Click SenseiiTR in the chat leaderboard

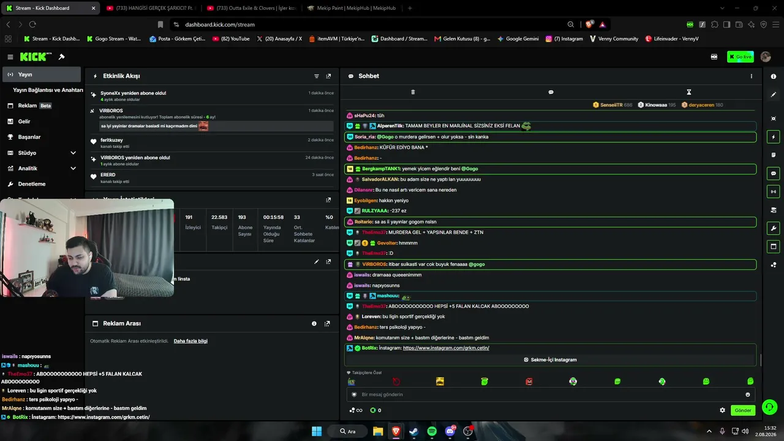tap(612, 105)
